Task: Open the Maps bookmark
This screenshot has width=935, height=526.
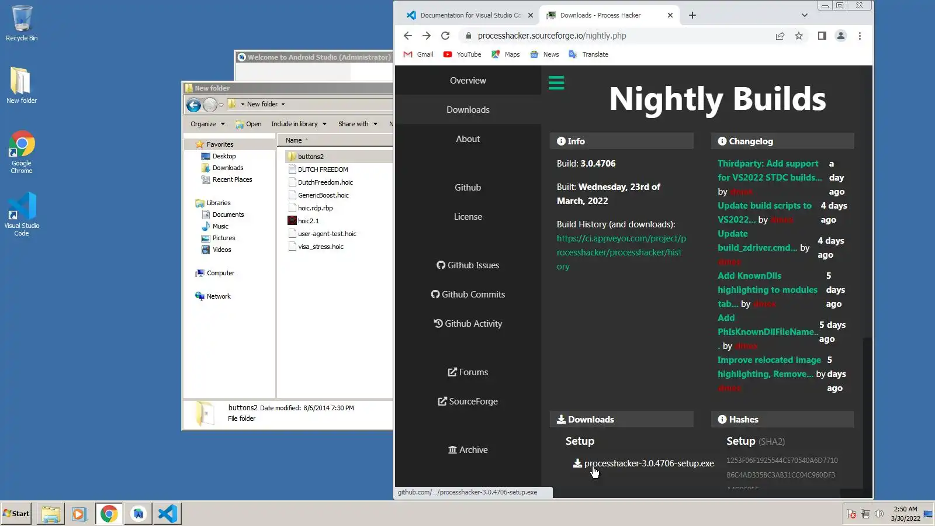Action: point(505,54)
